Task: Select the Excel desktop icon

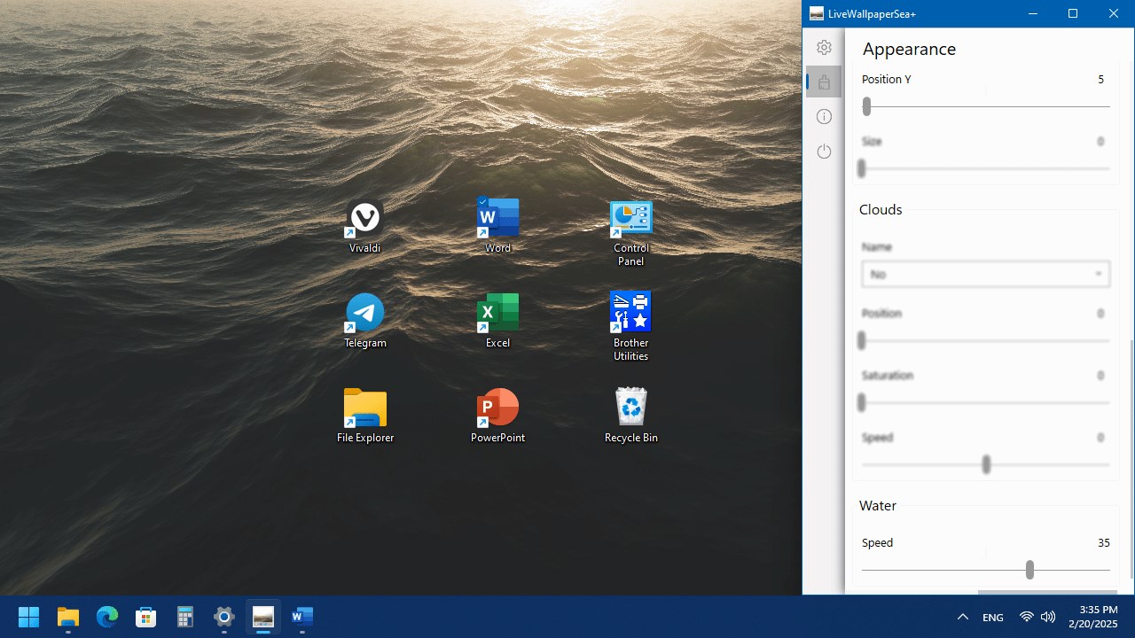Action: click(x=498, y=321)
